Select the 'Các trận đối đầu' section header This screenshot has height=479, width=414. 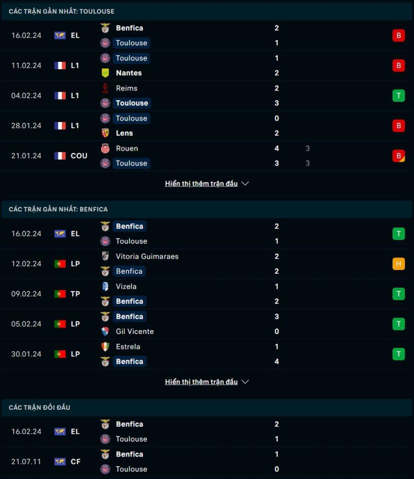coord(207,407)
